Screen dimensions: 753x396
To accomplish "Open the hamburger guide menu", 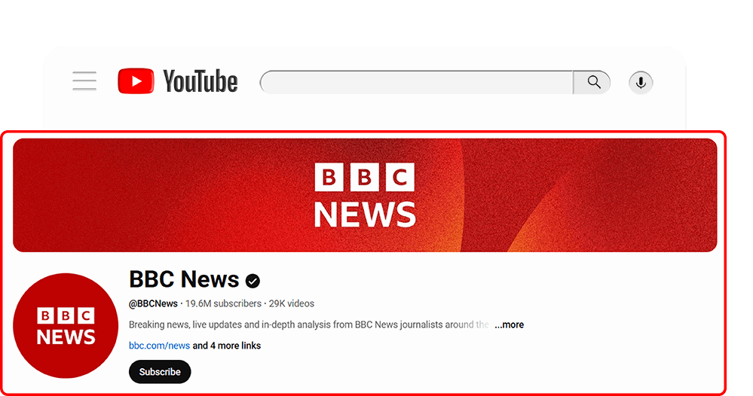I will pyautogui.click(x=84, y=81).
